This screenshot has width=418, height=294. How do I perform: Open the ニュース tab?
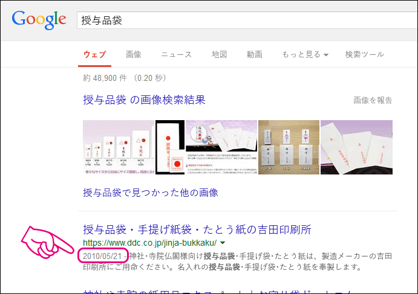[x=176, y=54]
